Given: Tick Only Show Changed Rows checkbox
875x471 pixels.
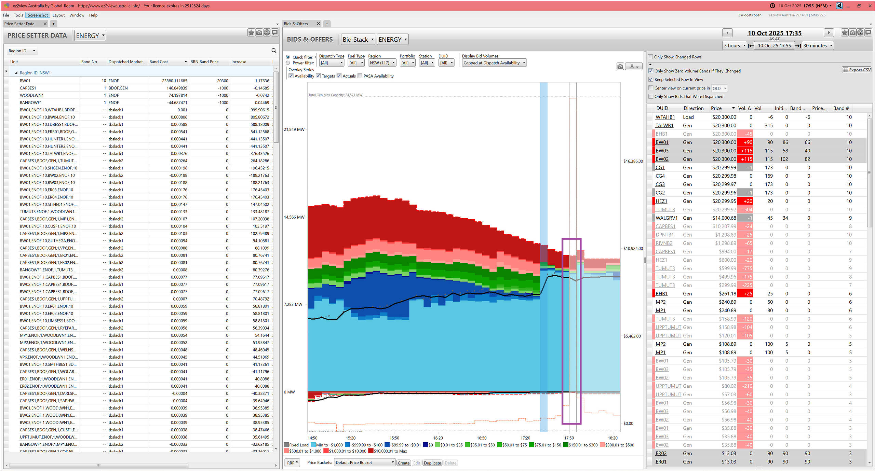Looking at the screenshot, I should click(x=650, y=57).
